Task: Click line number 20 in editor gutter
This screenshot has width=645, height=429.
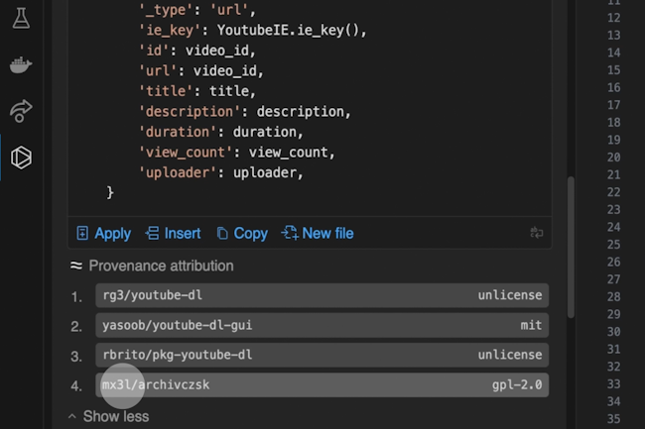Action: click(x=612, y=171)
